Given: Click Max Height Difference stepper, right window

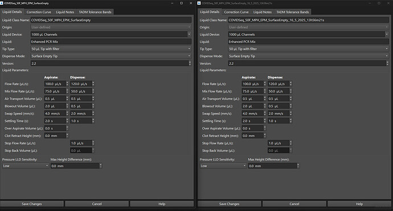Looking at the screenshot, I should (298, 166).
